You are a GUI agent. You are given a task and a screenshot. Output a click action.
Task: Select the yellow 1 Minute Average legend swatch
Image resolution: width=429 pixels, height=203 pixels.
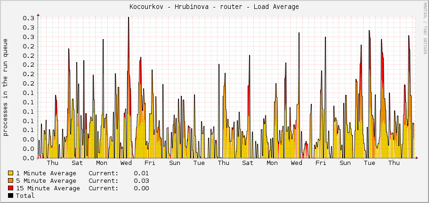pyautogui.click(x=11, y=173)
